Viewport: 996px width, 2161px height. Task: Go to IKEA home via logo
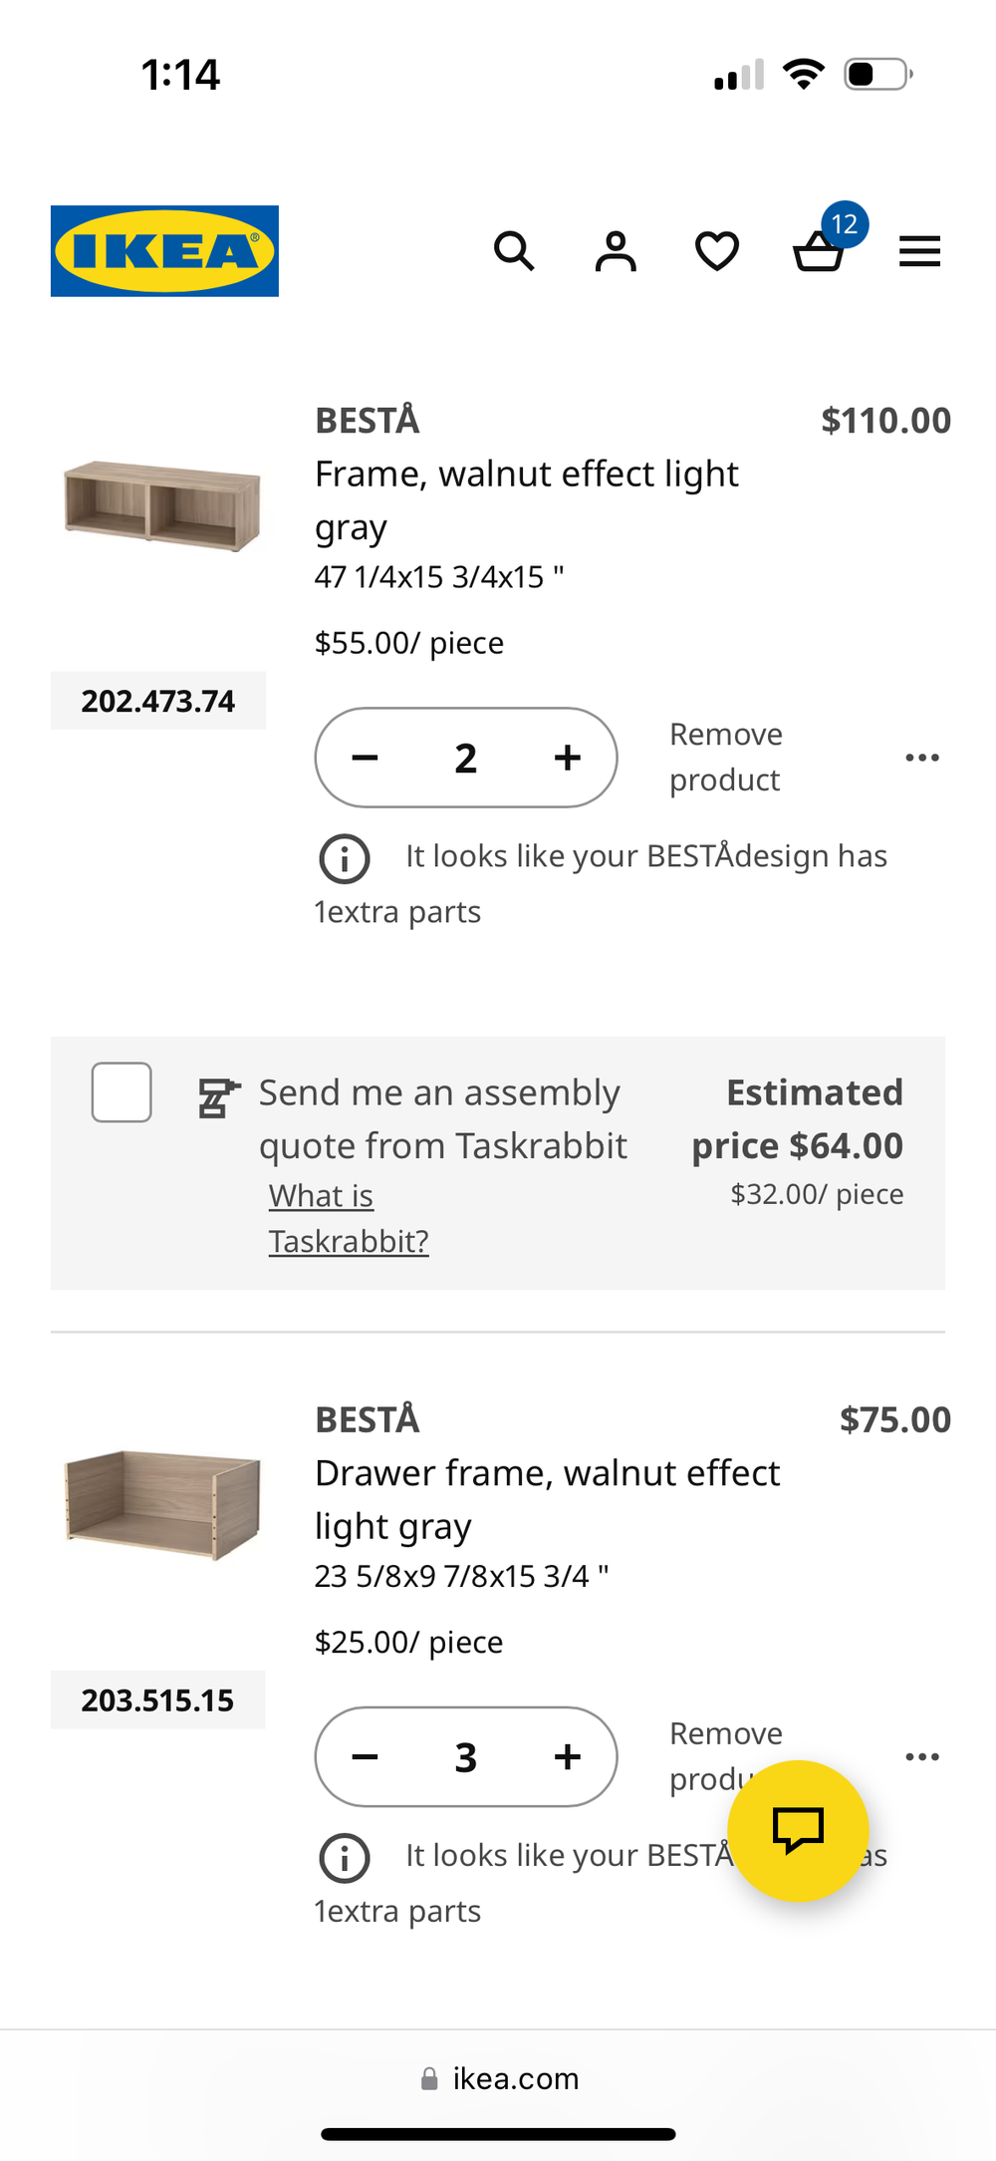tap(164, 251)
